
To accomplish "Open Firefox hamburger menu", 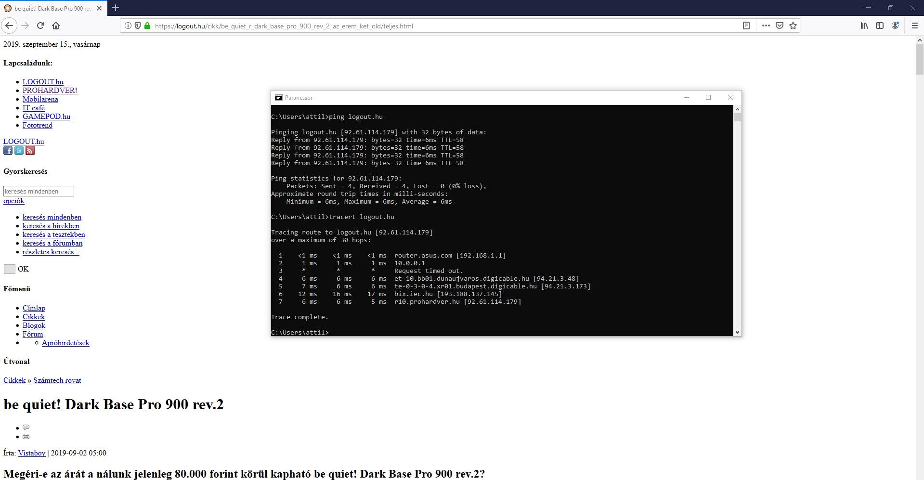I will (x=914, y=26).
